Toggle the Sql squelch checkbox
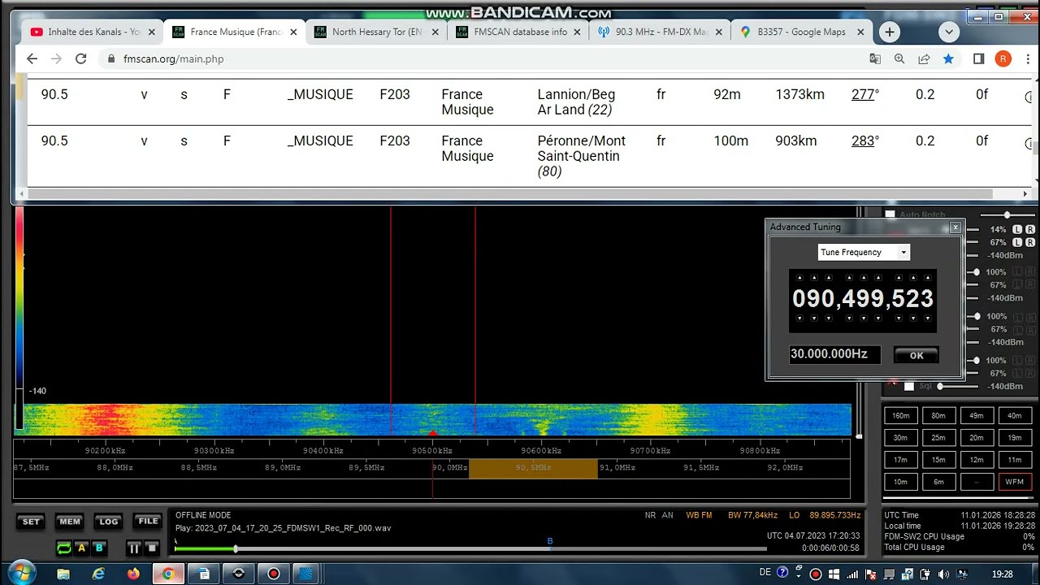This screenshot has width=1040, height=585. click(x=909, y=386)
